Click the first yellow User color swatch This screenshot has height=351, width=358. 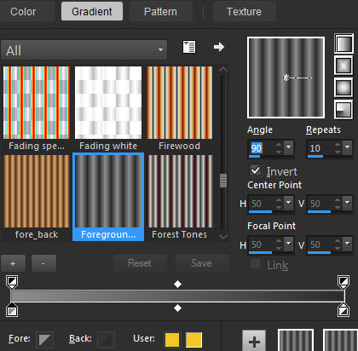click(x=172, y=340)
